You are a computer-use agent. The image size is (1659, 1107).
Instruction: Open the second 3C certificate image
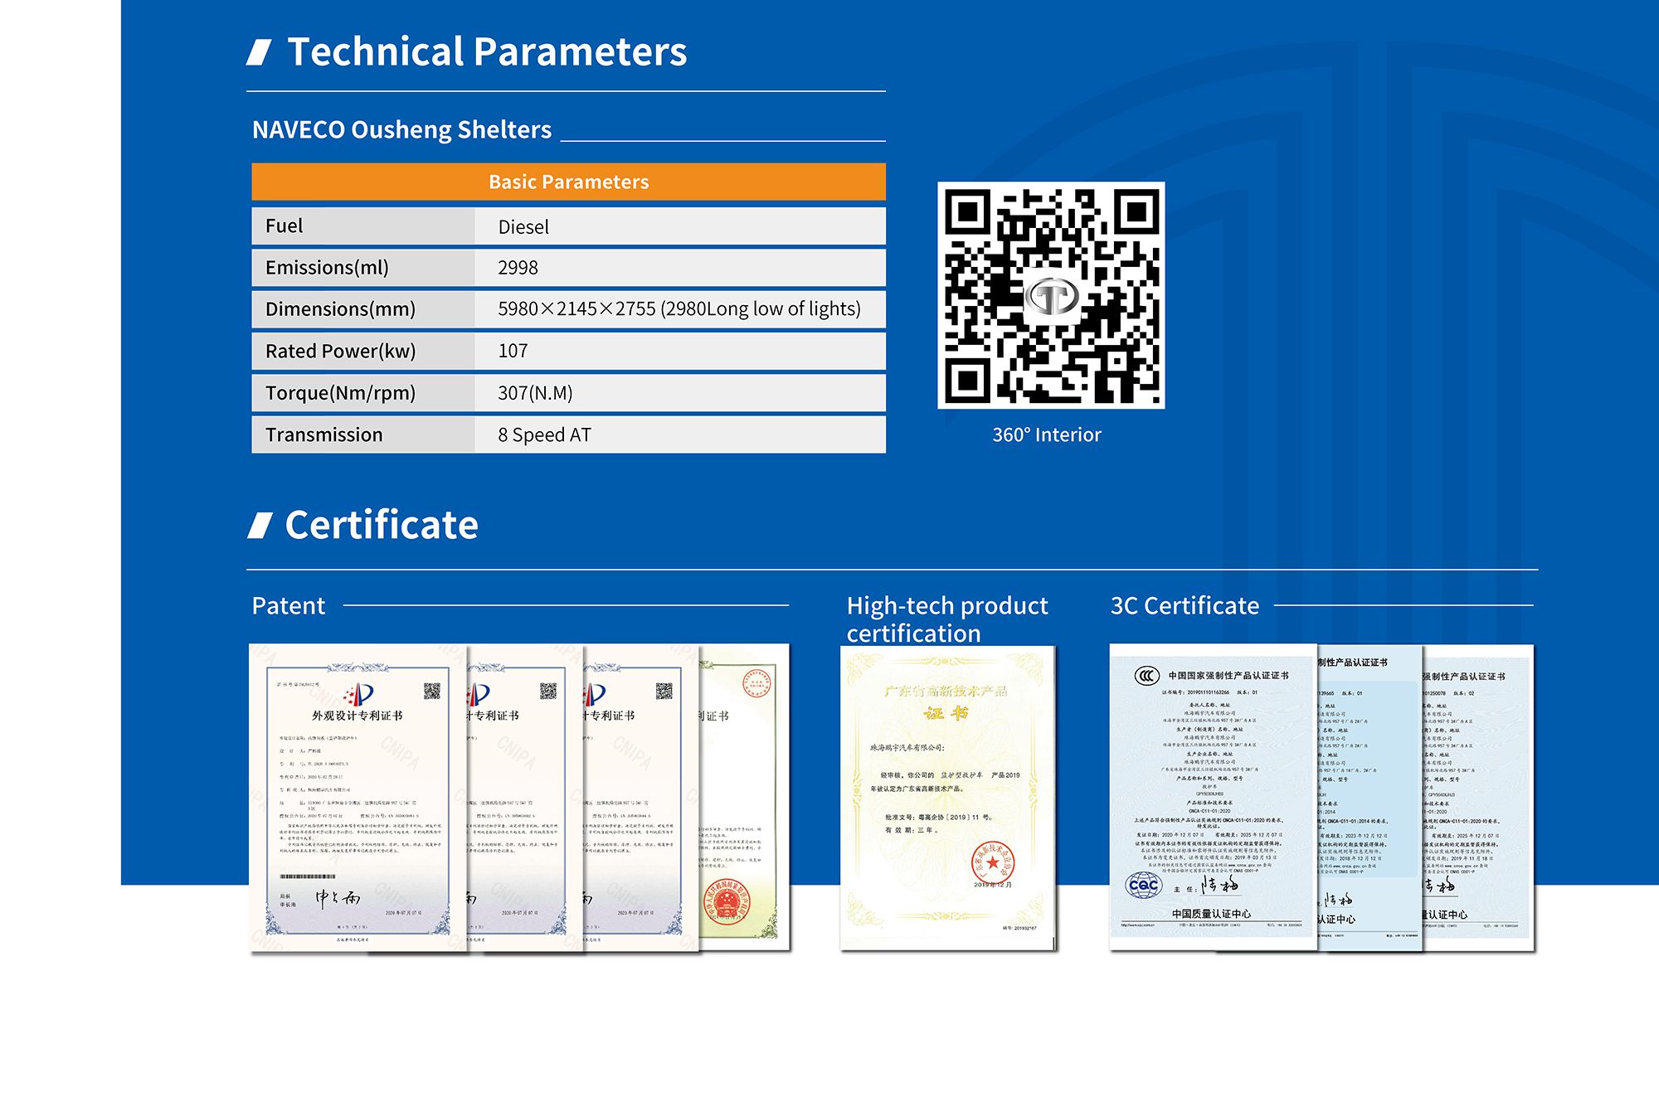[x=1370, y=798]
